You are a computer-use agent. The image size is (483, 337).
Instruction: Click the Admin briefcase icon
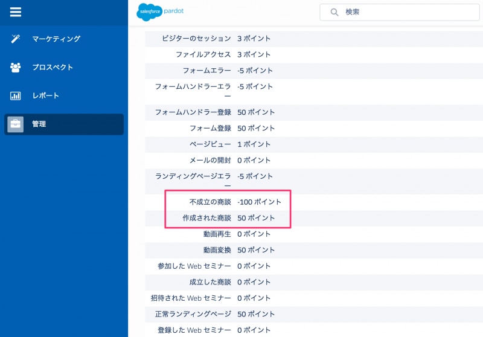coord(16,124)
